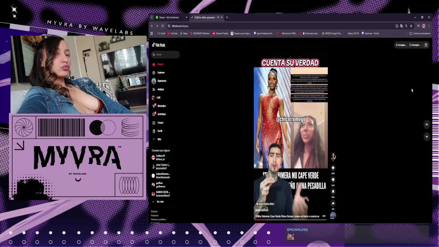
Task: Expand Ver más followed accounts
Action: (158, 202)
